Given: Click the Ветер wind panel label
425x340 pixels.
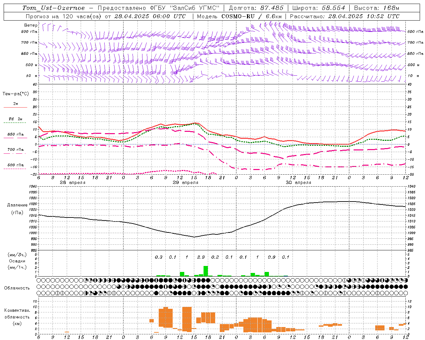Looking at the screenshot, I should 31,25.
